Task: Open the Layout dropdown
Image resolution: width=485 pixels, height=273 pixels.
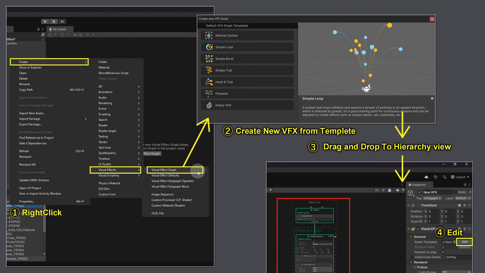Action: 460,177
